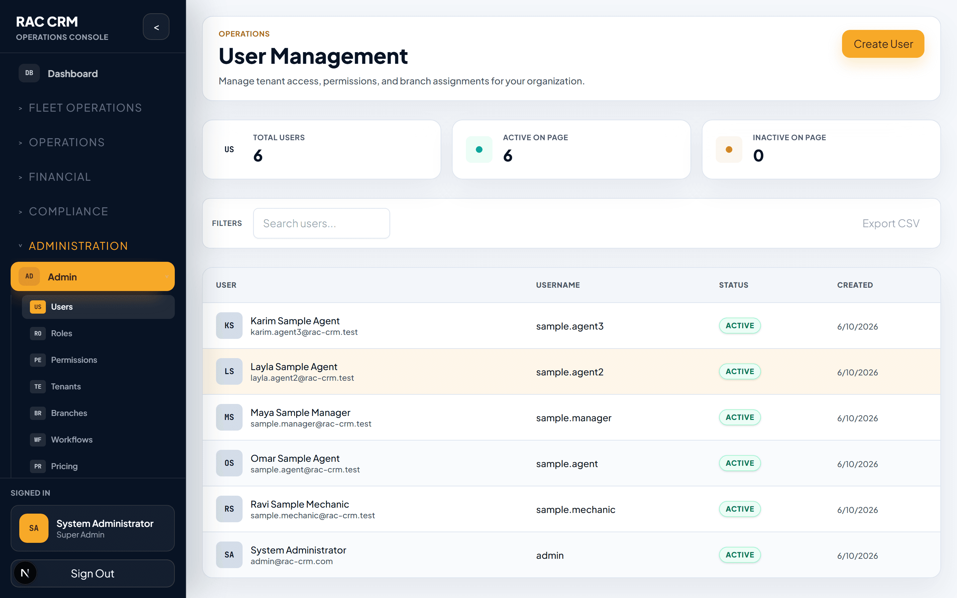Click SA avatar in System Administrator row
Image resolution: width=957 pixels, height=598 pixels.
pos(229,555)
